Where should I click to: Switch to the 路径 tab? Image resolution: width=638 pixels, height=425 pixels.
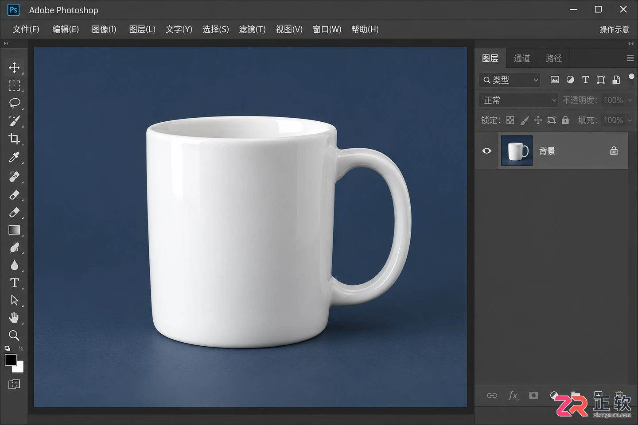pos(554,58)
